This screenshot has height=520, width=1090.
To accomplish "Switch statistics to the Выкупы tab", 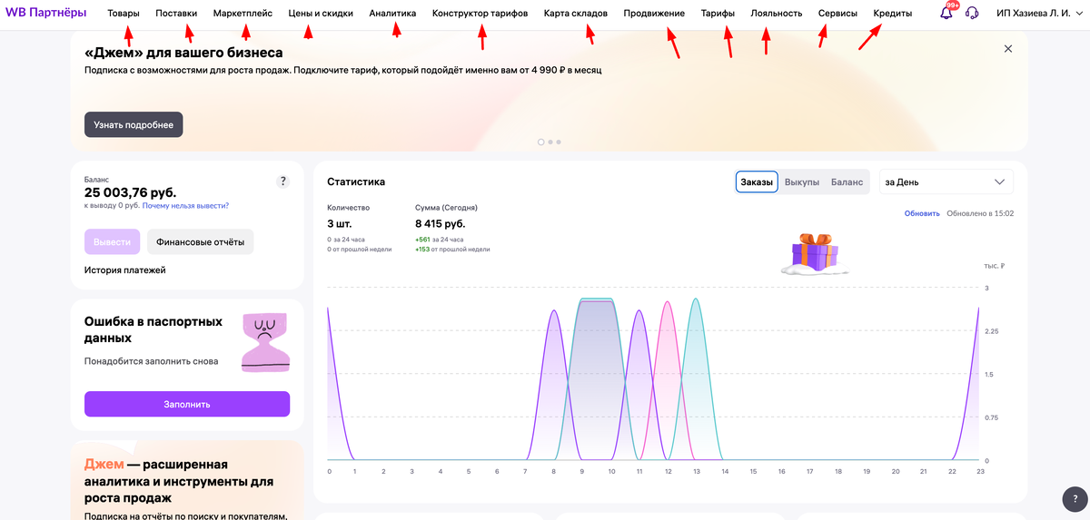I will [x=801, y=182].
